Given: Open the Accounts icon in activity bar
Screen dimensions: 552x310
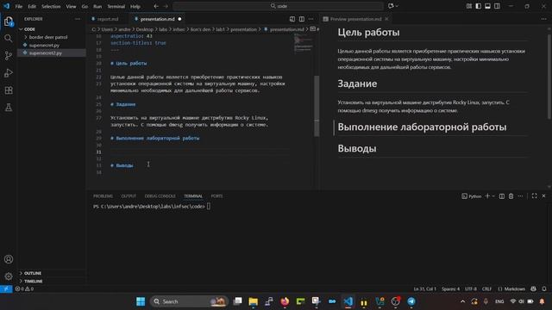Looking at the screenshot, I should (x=9, y=259).
